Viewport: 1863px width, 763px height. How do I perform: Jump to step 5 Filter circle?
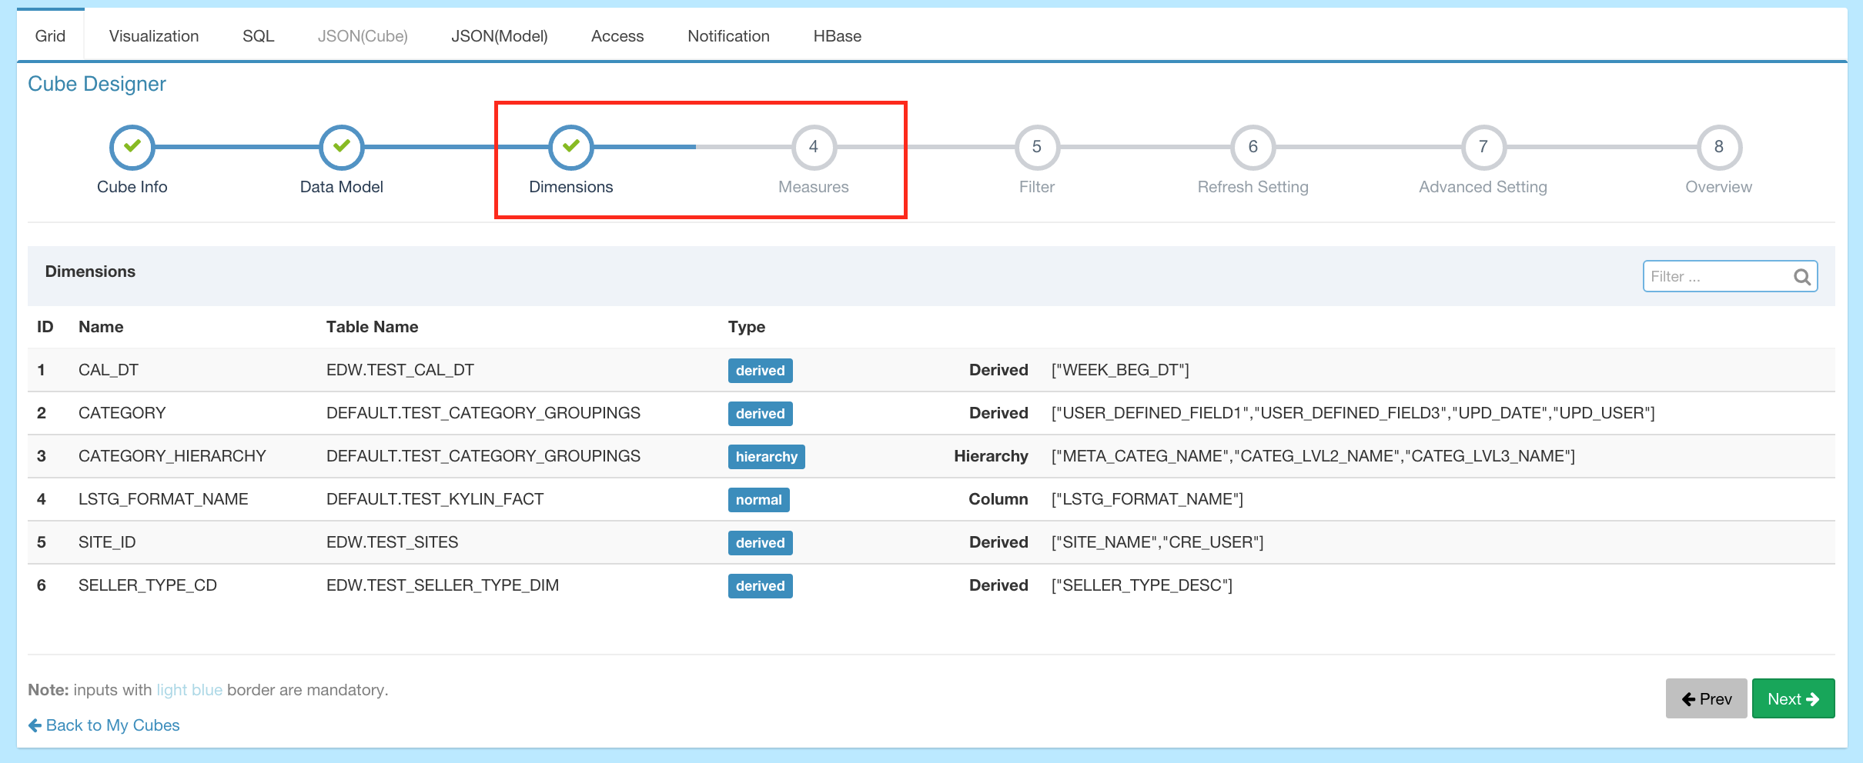point(1036,147)
